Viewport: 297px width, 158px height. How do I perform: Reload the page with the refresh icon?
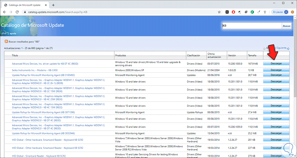pos(17,12)
